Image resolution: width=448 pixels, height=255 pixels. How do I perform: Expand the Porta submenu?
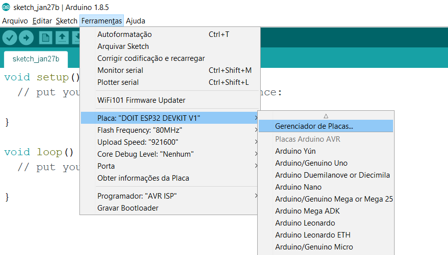pos(170,166)
